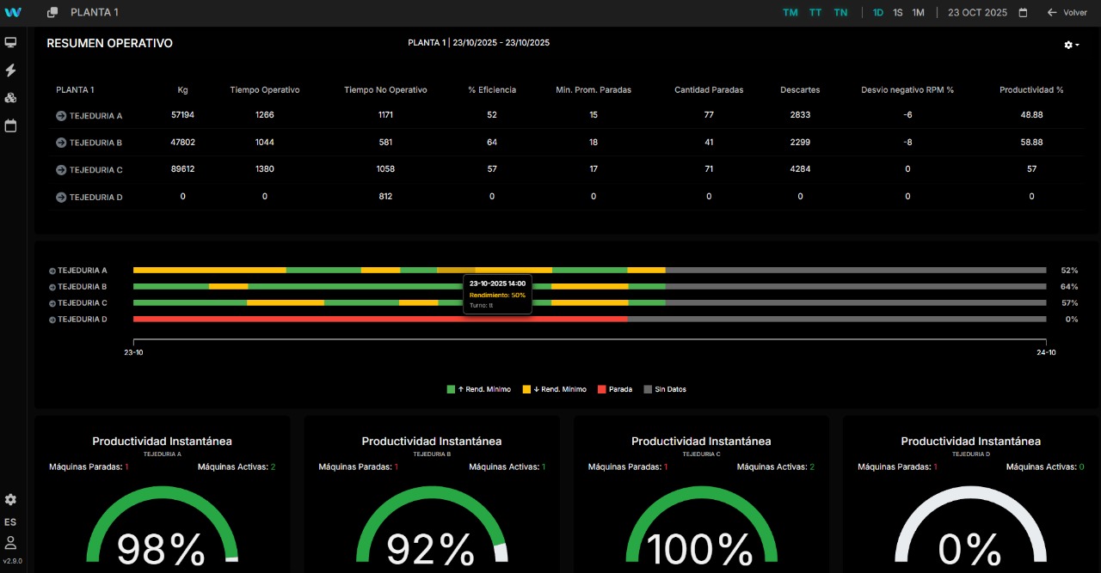Enable the TM shift filter
1101x573 pixels.
click(790, 12)
